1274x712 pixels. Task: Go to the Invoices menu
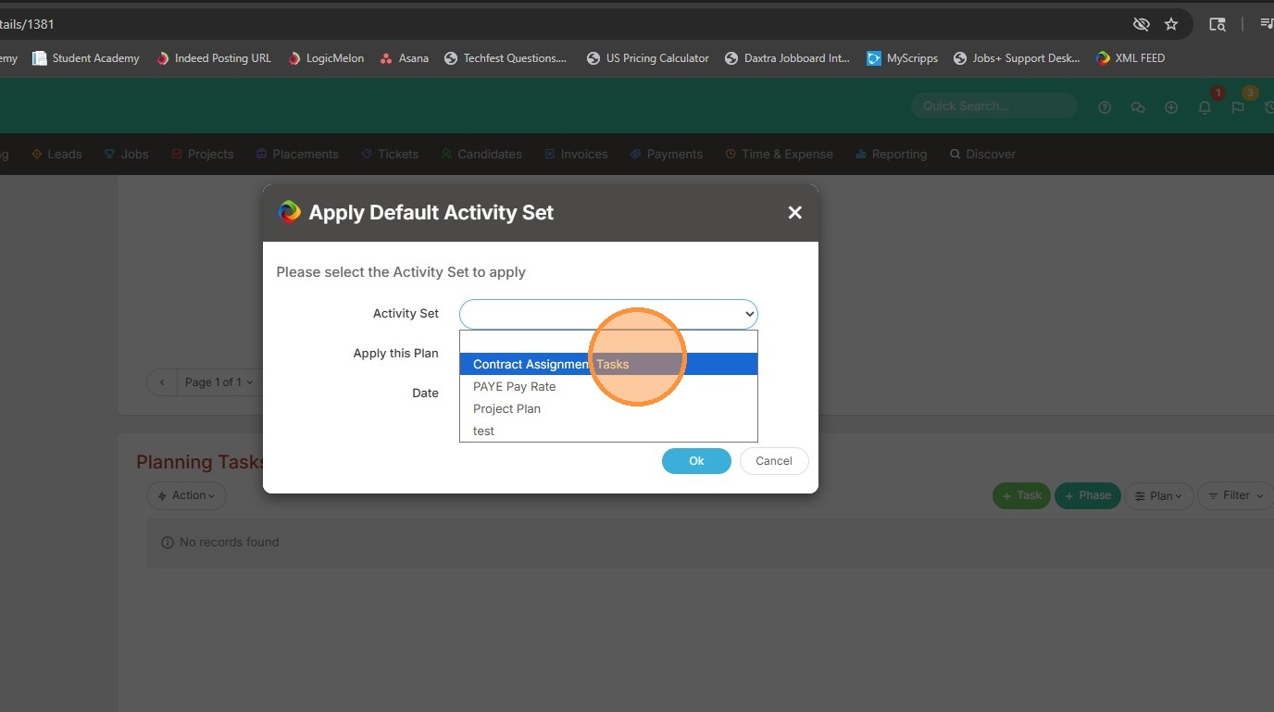coord(576,155)
